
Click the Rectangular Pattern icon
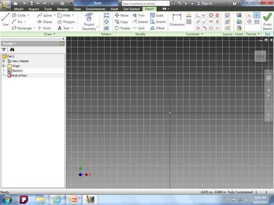click(x=106, y=15)
